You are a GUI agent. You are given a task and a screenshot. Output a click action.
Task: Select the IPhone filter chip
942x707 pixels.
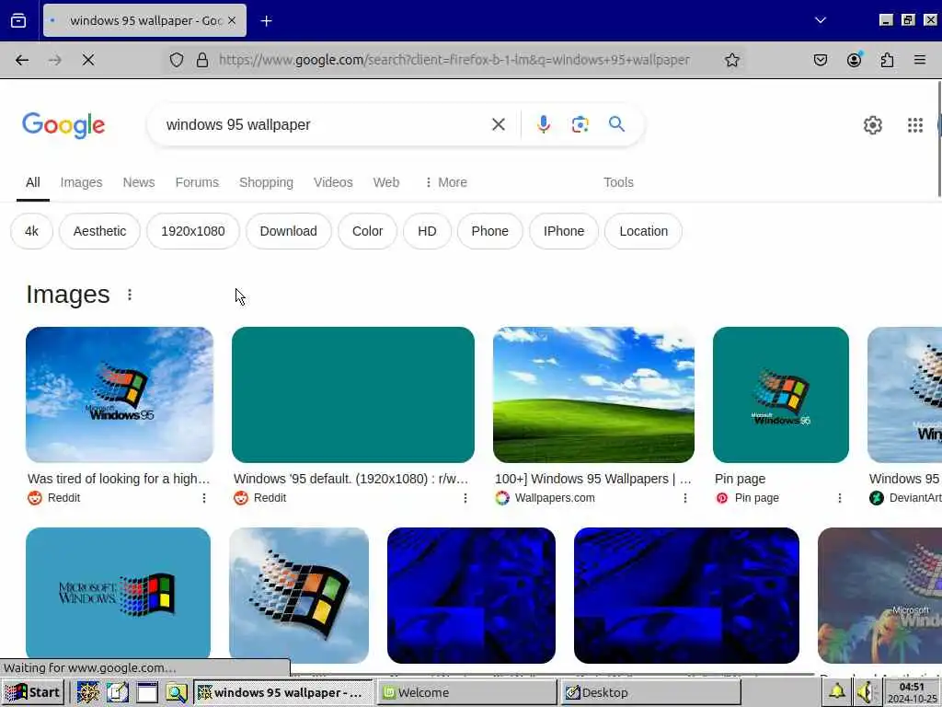tap(564, 231)
